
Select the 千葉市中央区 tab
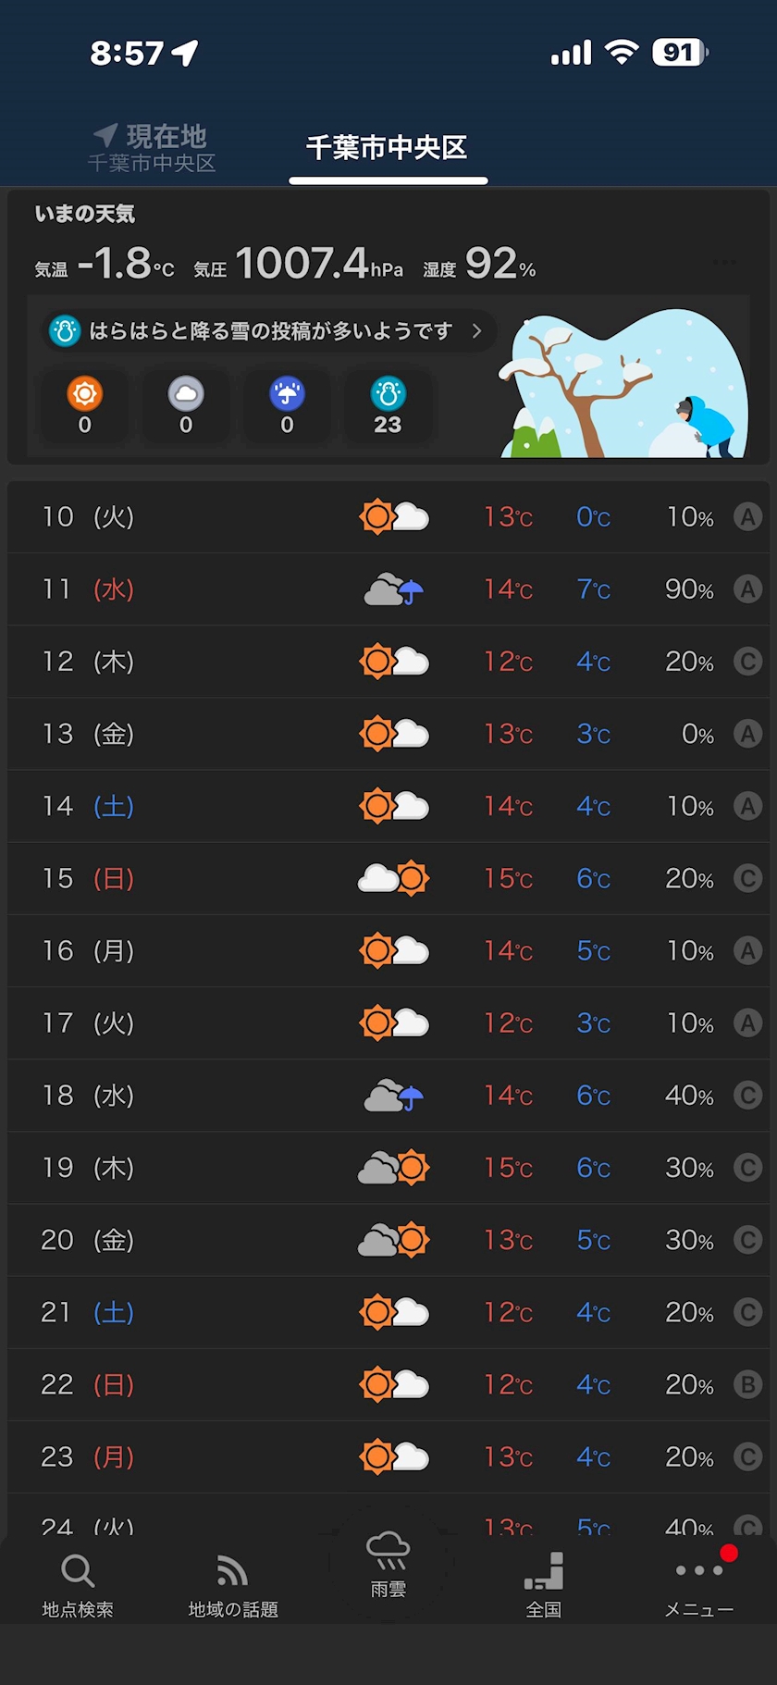pyautogui.click(x=388, y=148)
